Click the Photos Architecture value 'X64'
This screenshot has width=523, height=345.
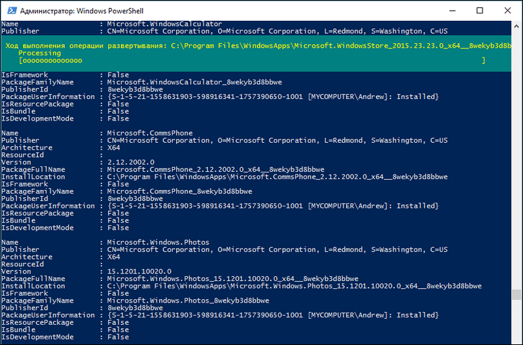(113, 257)
